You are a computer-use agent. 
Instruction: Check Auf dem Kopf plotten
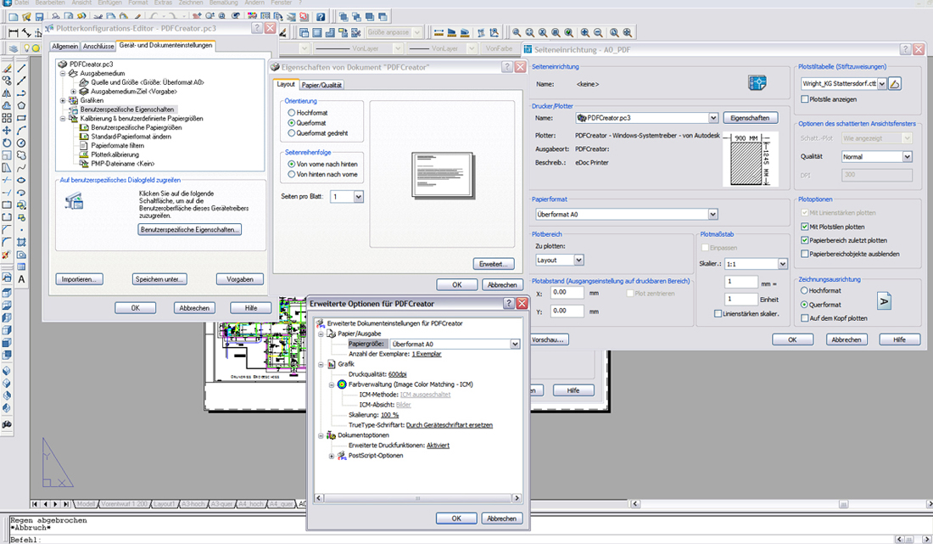[804, 318]
